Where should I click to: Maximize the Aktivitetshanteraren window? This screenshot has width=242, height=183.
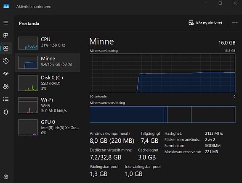pyautogui.click(x=220, y=3)
